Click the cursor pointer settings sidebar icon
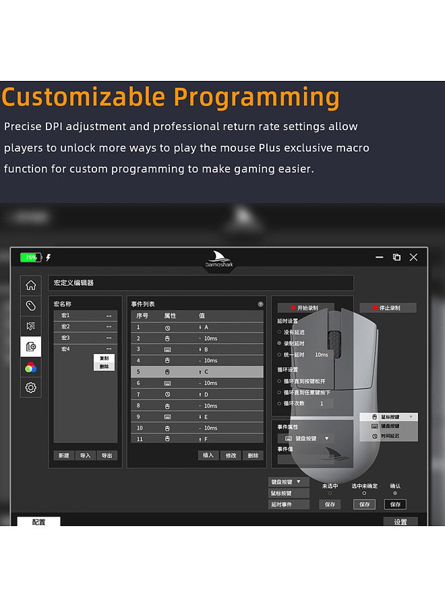 coord(31,326)
